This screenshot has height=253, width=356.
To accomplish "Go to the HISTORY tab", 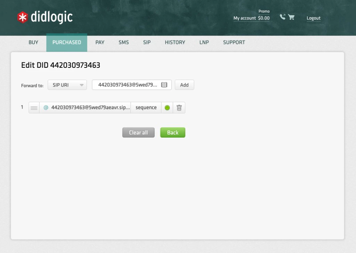I will pyautogui.click(x=175, y=42).
